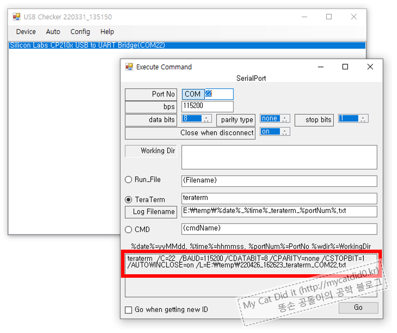Close the Execute Command window

pyautogui.click(x=370, y=67)
